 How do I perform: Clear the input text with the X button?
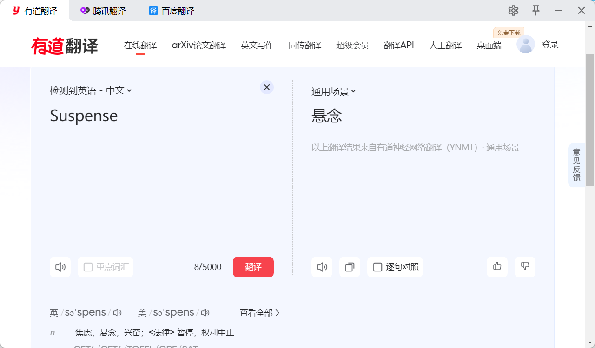(266, 87)
